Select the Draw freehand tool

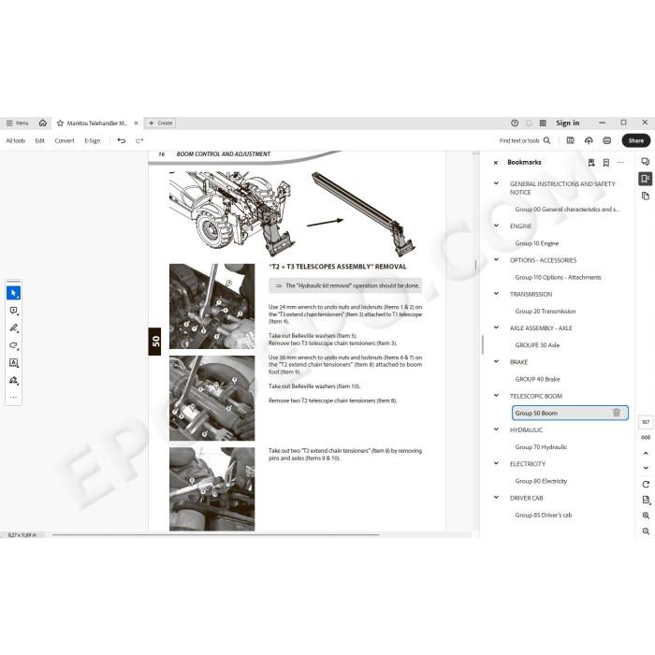point(13,345)
